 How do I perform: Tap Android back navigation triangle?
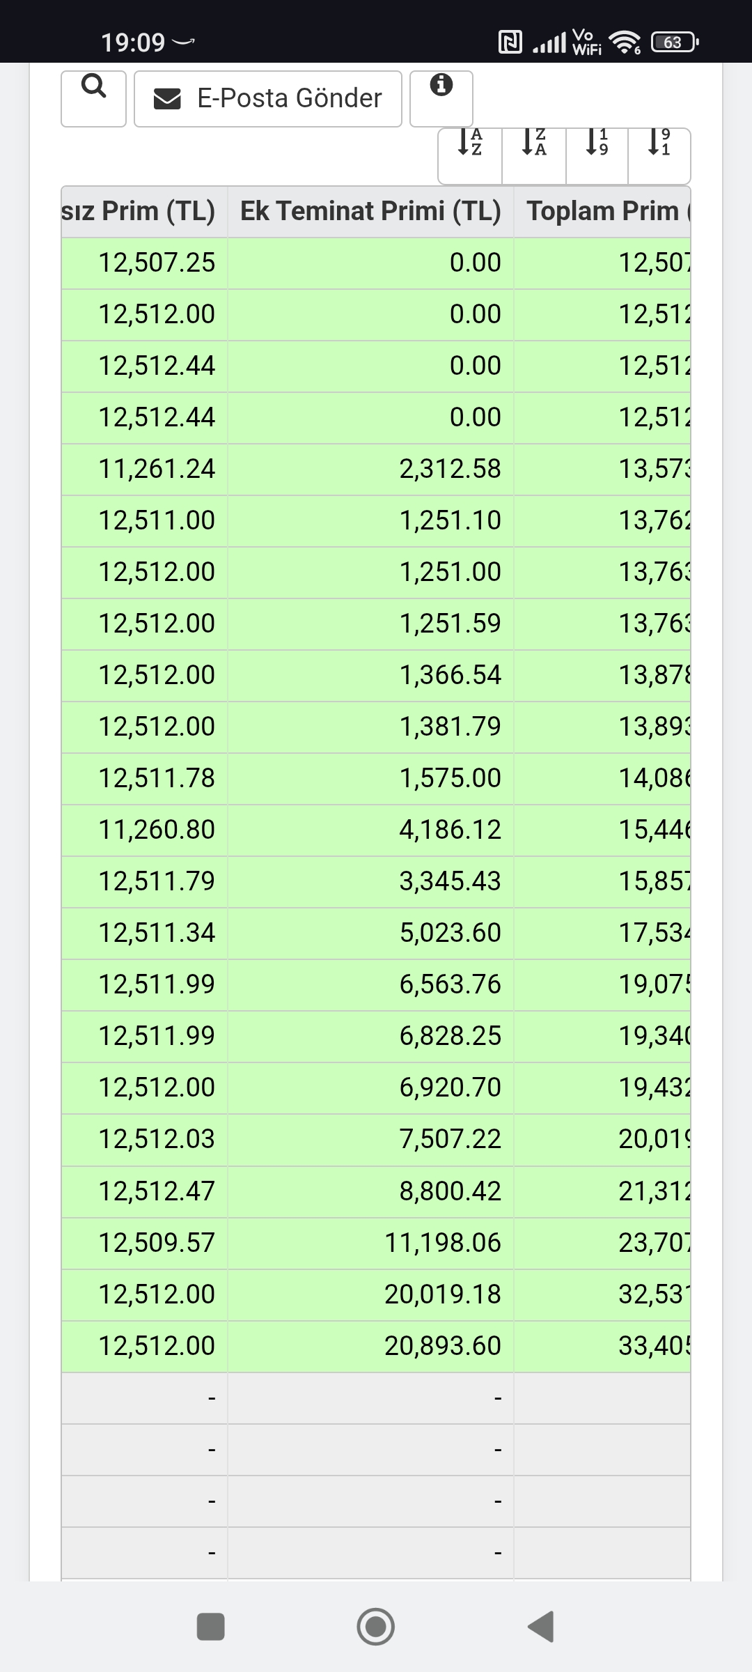tap(541, 1627)
